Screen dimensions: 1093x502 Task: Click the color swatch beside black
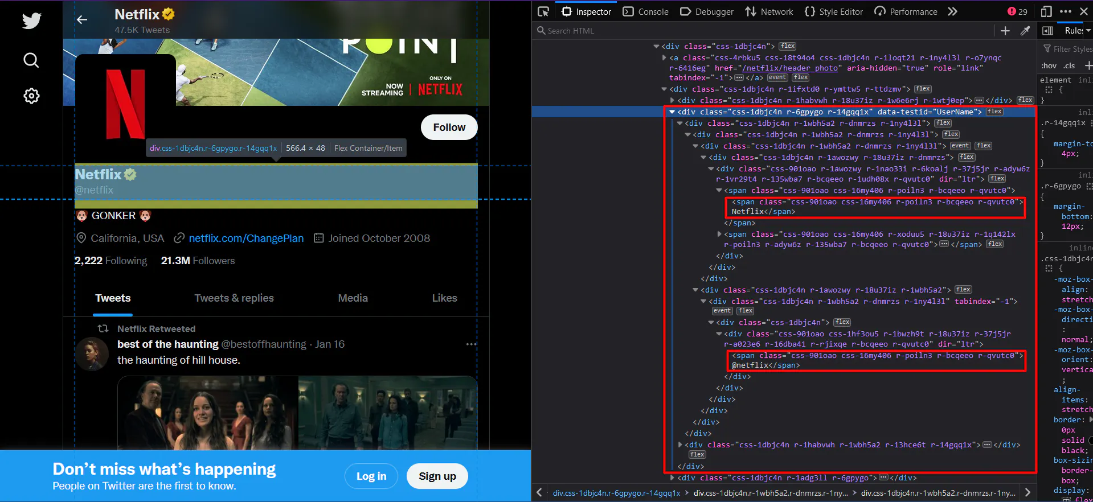point(1091,440)
